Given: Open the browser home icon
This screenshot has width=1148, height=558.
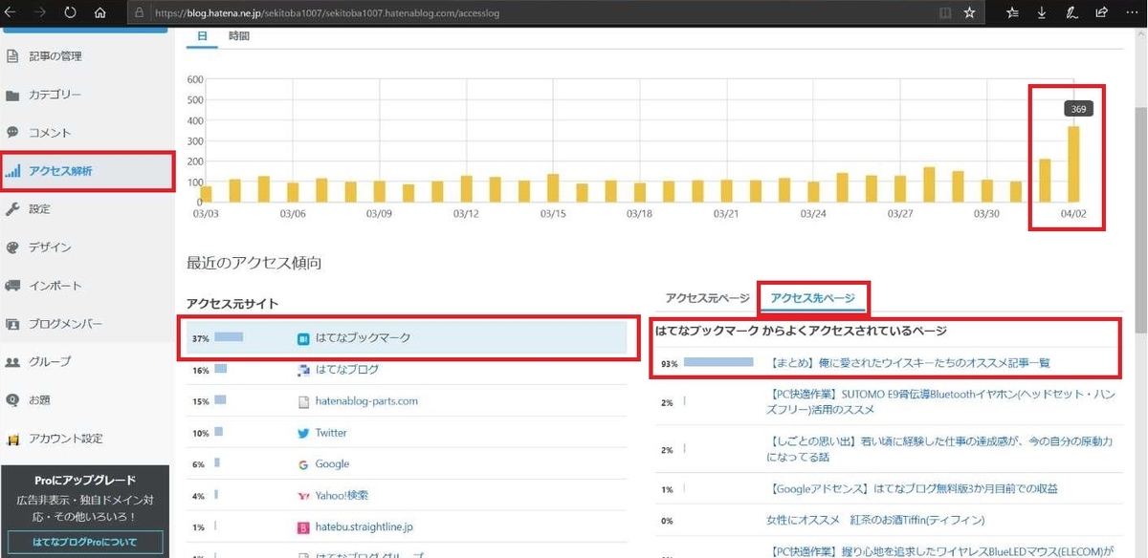Looking at the screenshot, I should [x=100, y=13].
